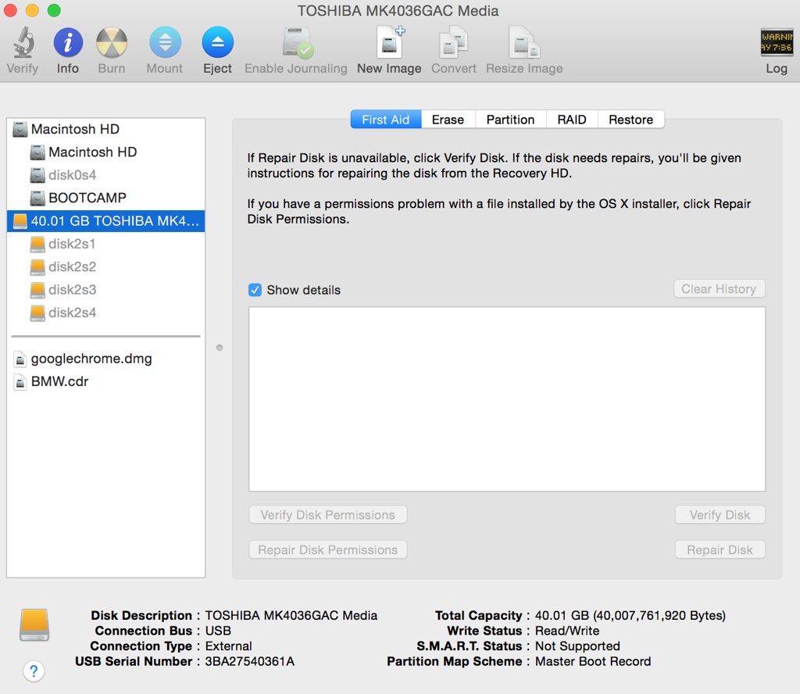
Task: Click the S.M.A.R.T. Status Not Supported value
Action: (x=577, y=646)
